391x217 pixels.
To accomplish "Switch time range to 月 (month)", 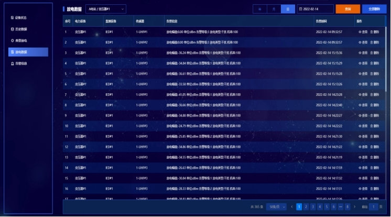I will click(x=274, y=9).
